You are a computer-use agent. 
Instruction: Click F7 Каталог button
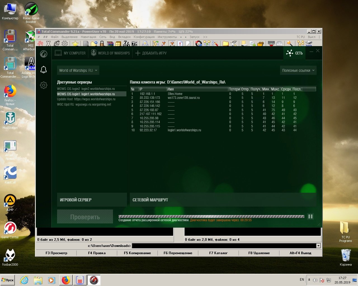click(218, 253)
